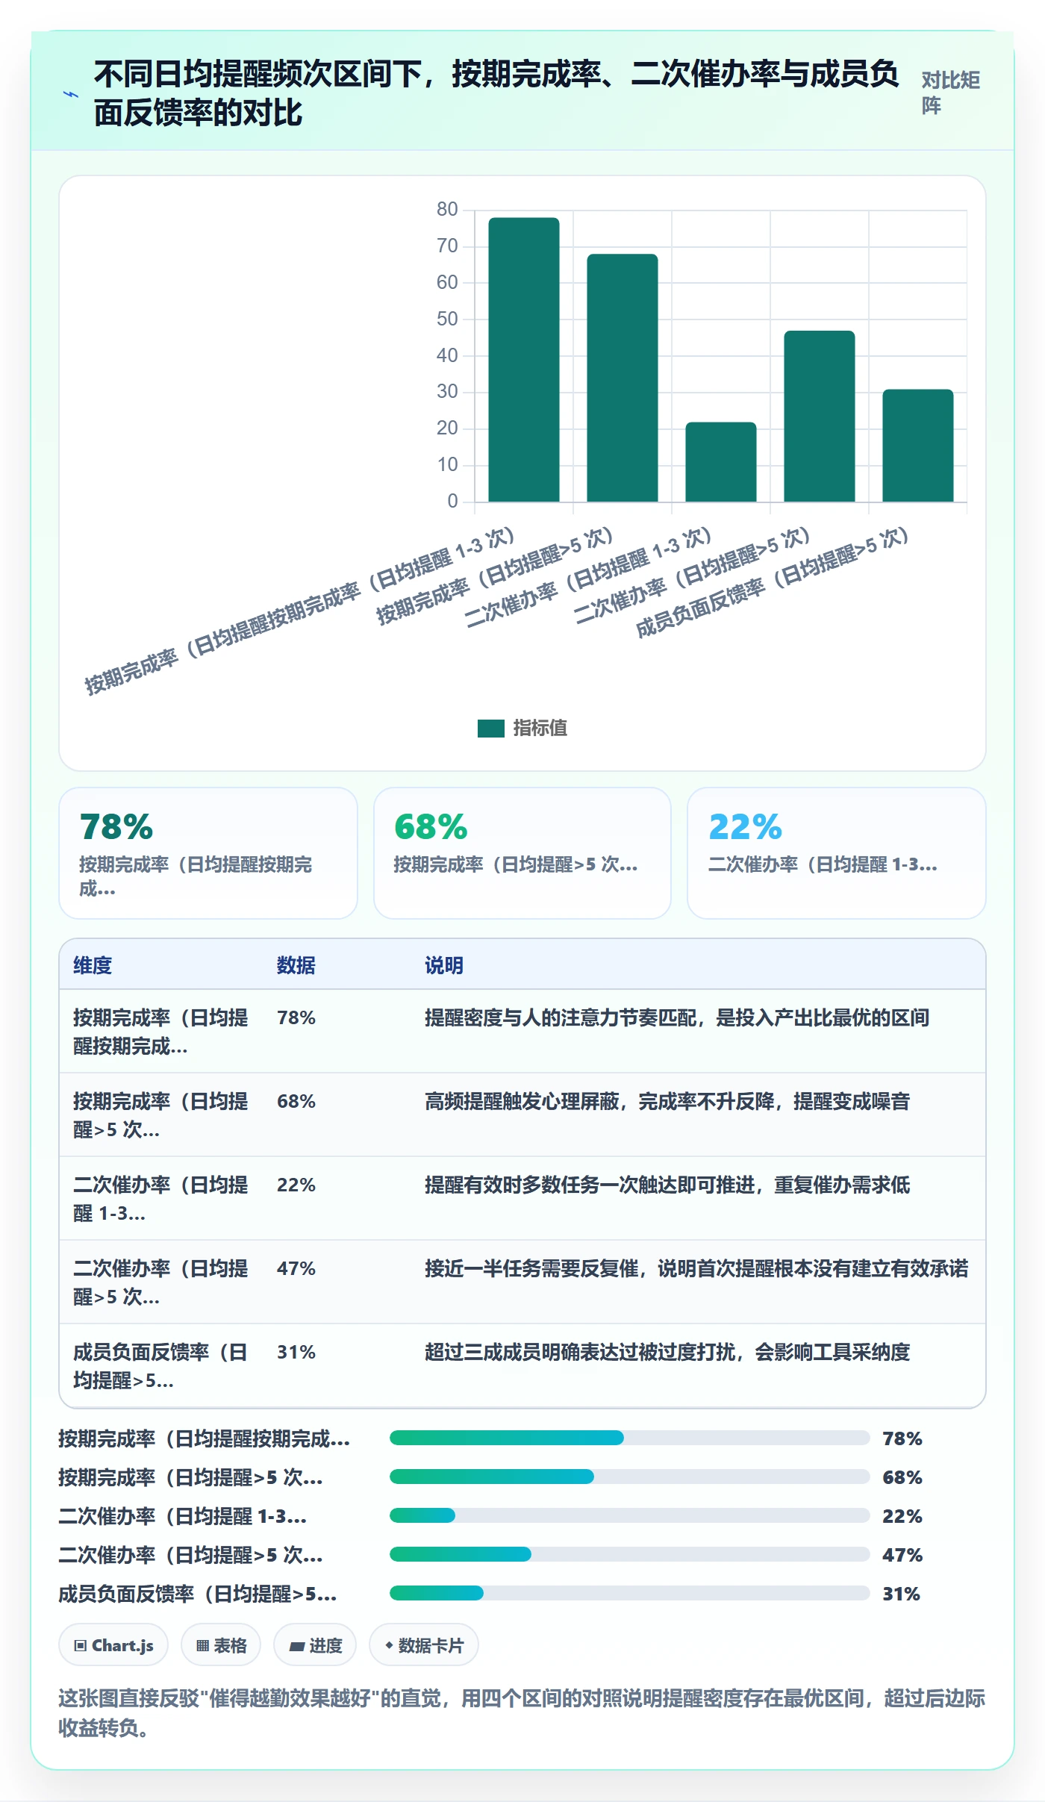Select table text '接近一半任务需要反复催'
This screenshot has height=1802, width=1045.
[x=531, y=1268]
